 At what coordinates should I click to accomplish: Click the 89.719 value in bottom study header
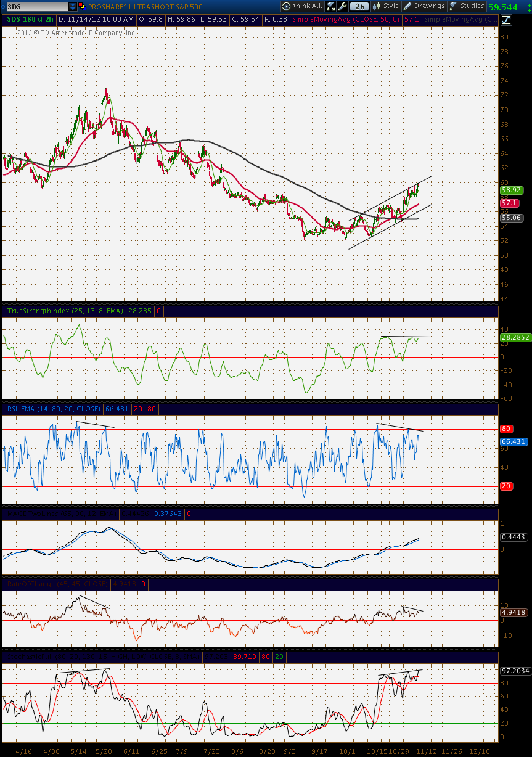tap(244, 657)
